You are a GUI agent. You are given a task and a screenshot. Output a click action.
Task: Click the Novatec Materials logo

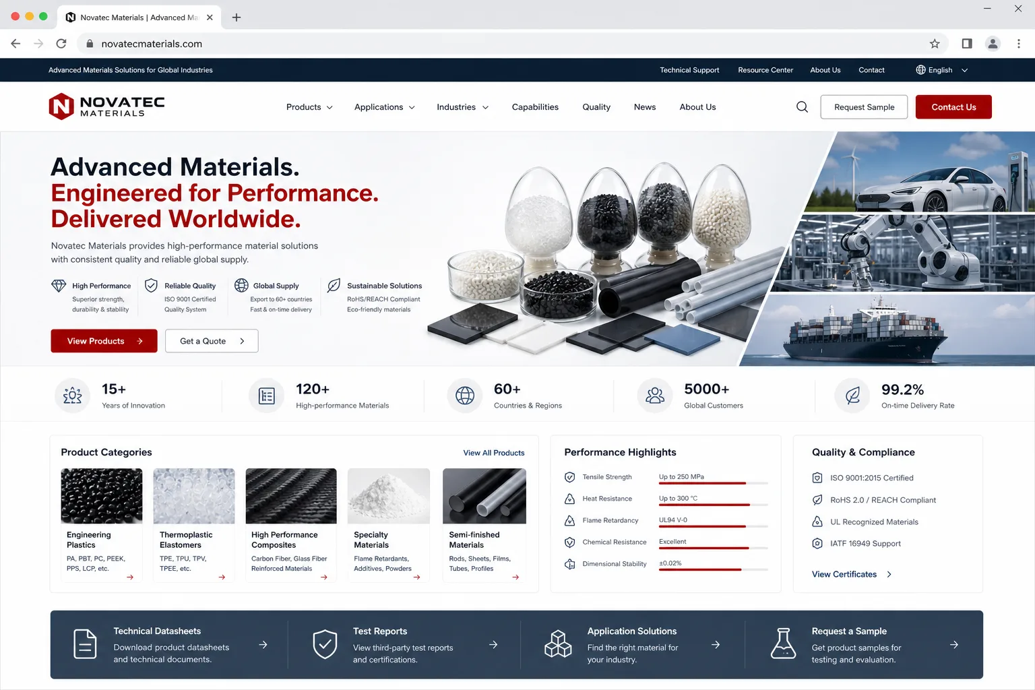click(x=106, y=106)
